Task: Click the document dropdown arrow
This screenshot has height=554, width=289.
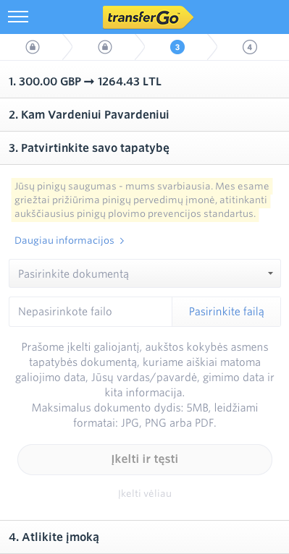Action: 270,273
